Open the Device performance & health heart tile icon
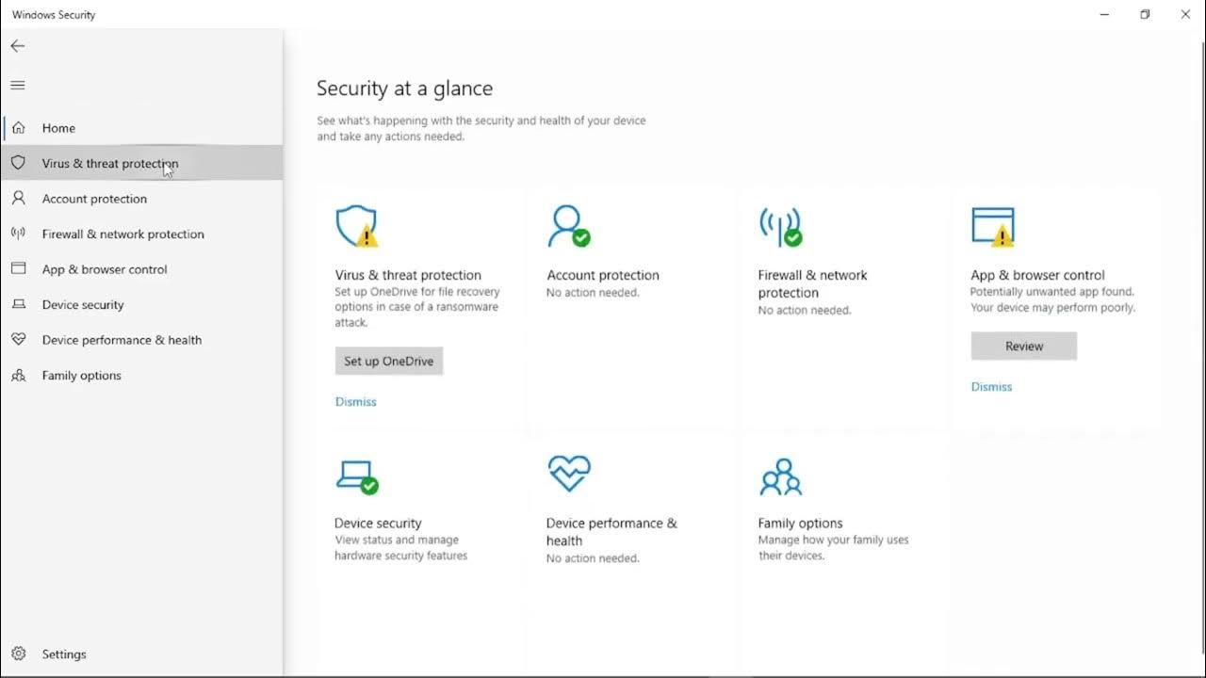This screenshot has width=1206, height=678. pyautogui.click(x=568, y=474)
